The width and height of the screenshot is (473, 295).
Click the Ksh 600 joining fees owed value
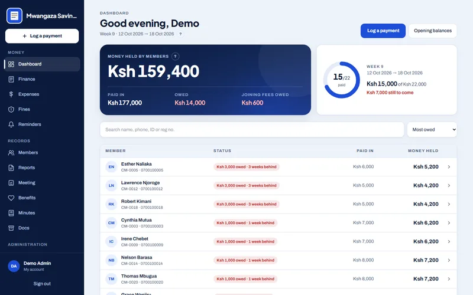coord(252,103)
